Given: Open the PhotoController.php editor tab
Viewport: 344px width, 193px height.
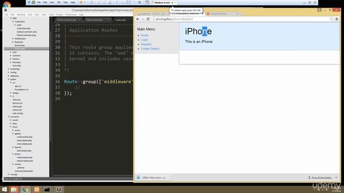Looking at the screenshot, I should pos(67,20).
